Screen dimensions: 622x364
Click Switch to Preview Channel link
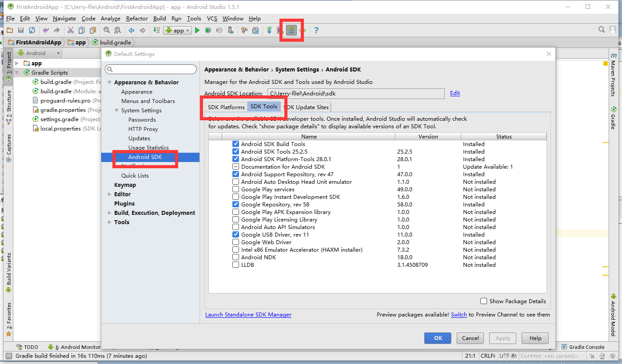(459, 315)
